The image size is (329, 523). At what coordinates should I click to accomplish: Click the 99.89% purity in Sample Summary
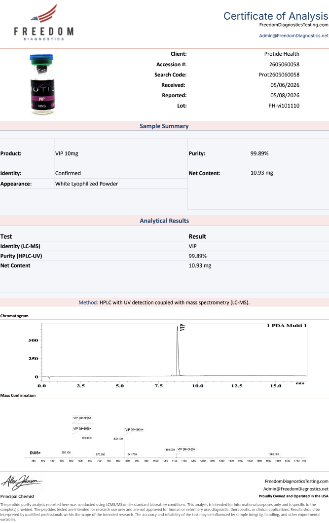coord(259,153)
